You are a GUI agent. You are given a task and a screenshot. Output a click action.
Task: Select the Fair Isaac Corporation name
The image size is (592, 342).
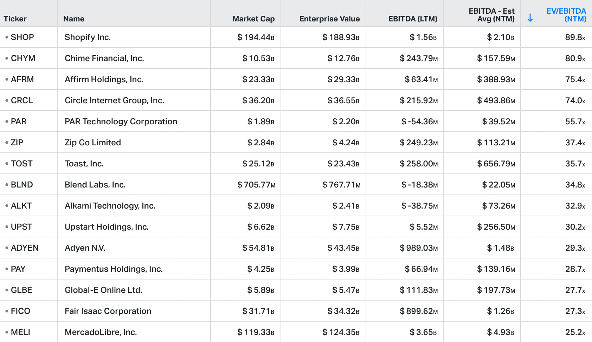pyautogui.click(x=108, y=311)
